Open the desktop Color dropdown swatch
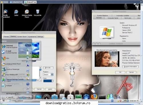The image size is (143, 105). click(48, 81)
